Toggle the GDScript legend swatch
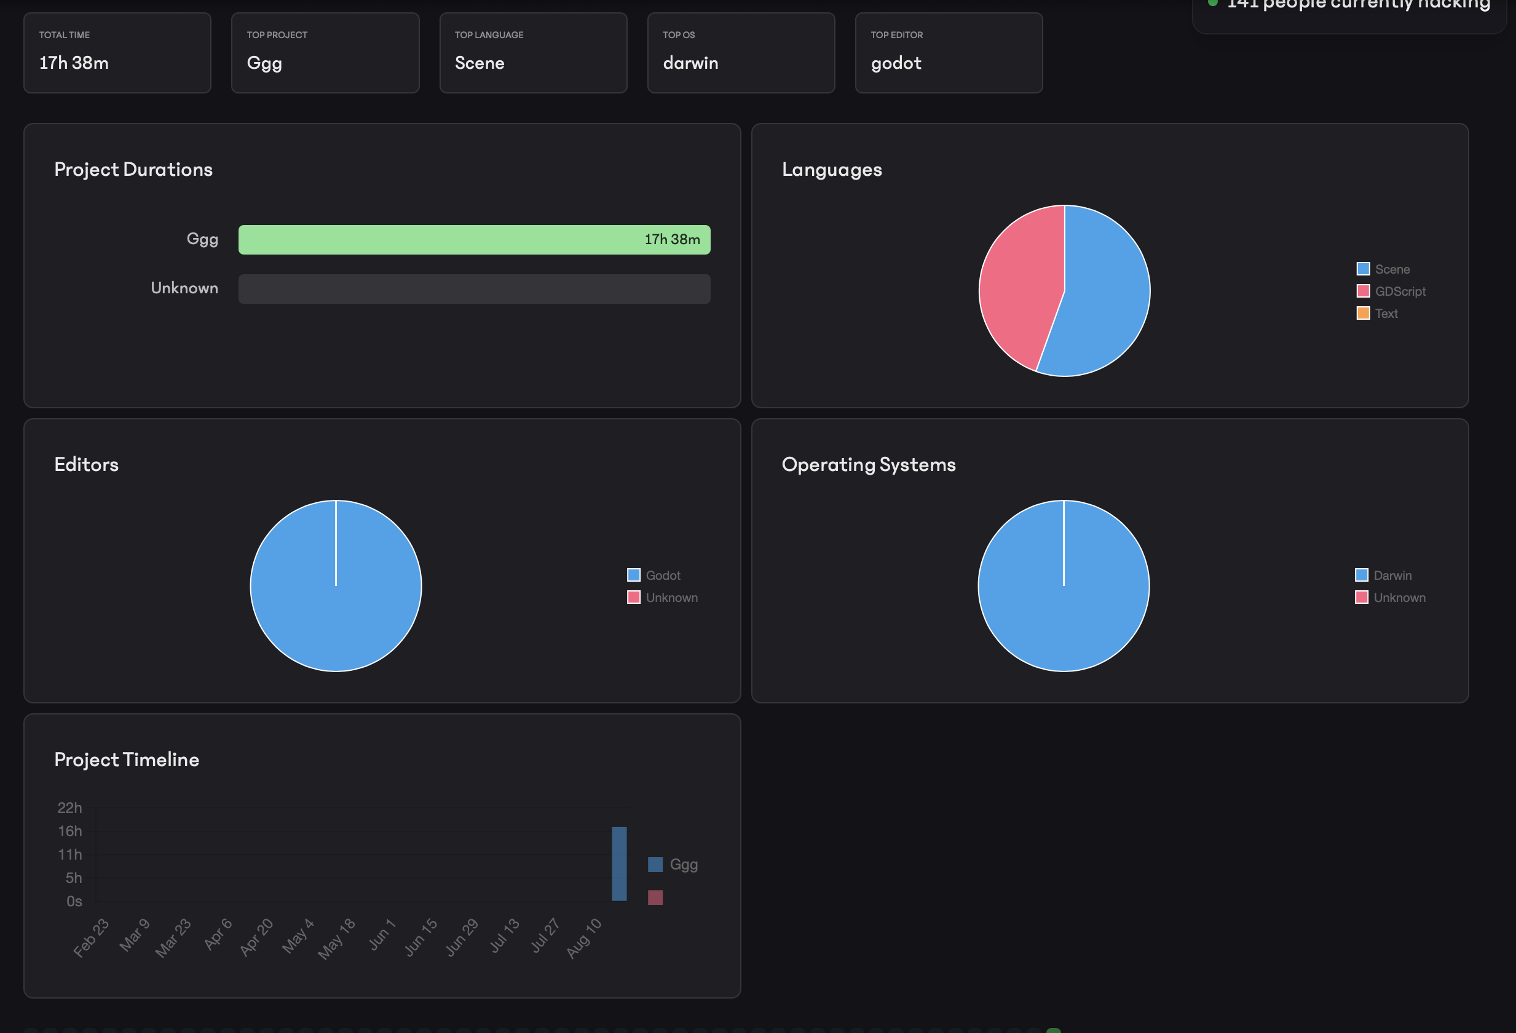 [x=1363, y=291]
